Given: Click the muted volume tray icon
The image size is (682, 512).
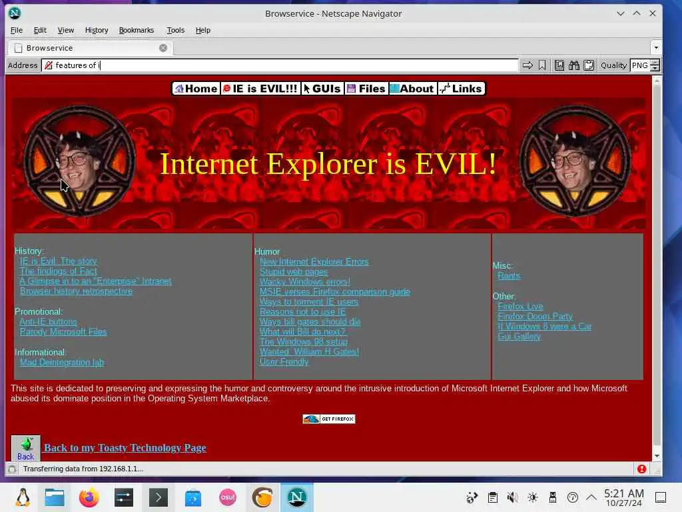Looking at the screenshot, I should coord(512,497).
